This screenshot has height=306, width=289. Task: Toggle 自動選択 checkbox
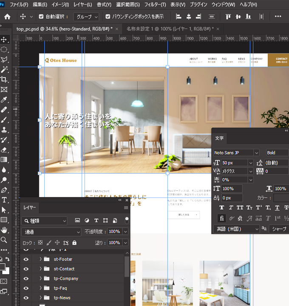41,17
